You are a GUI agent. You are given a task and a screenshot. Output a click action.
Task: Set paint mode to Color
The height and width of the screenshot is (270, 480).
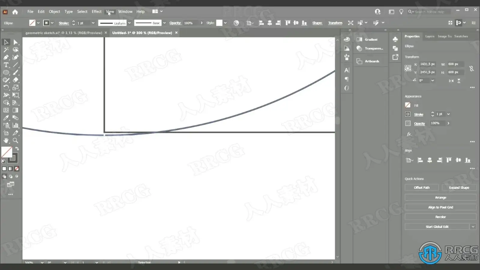[4, 169]
